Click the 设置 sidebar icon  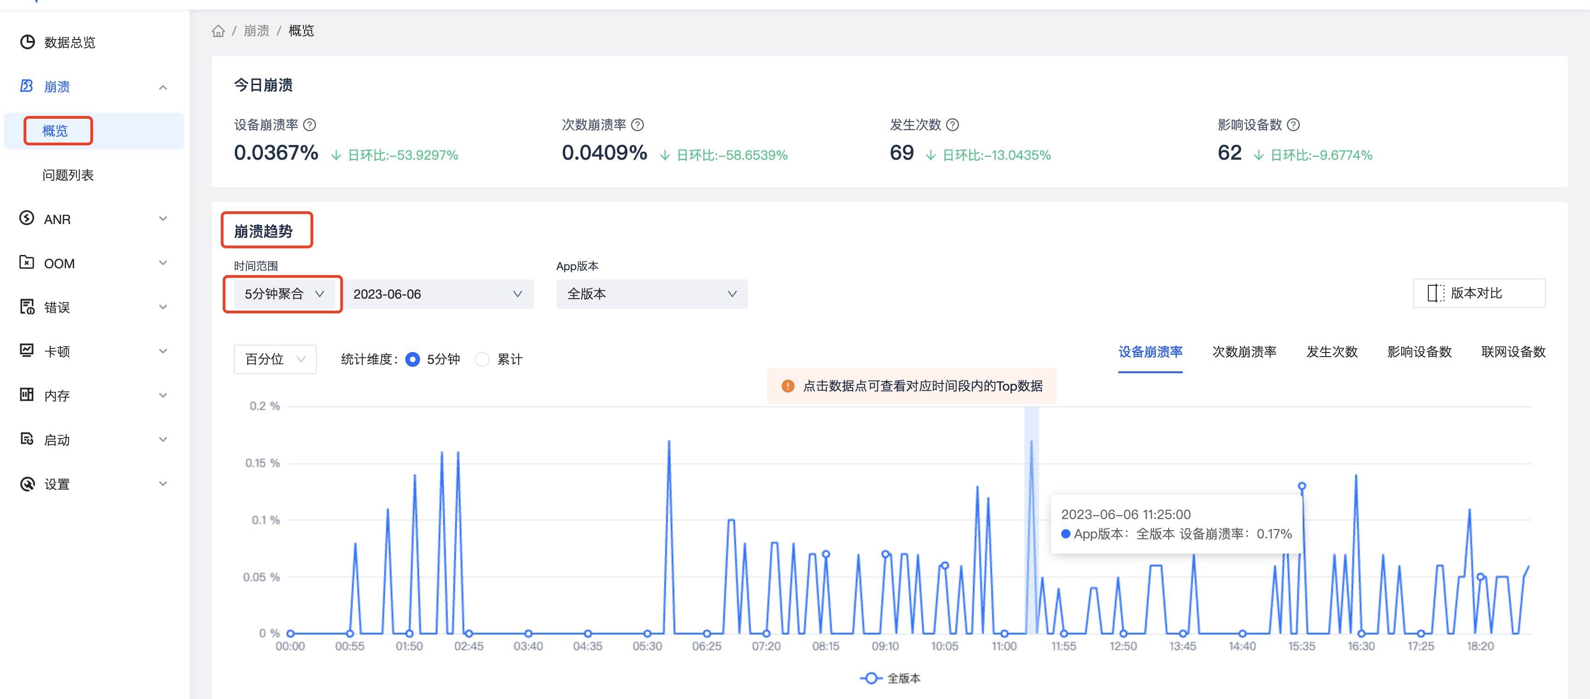point(27,483)
